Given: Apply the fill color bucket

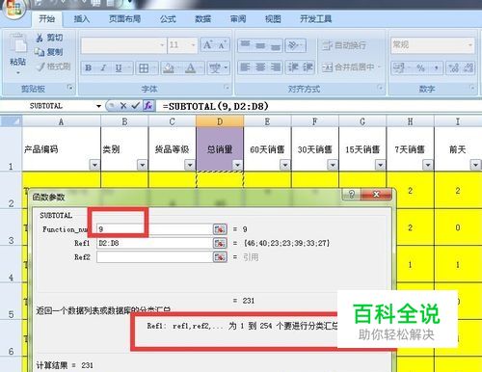Looking at the screenshot, I should pos(169,67).
